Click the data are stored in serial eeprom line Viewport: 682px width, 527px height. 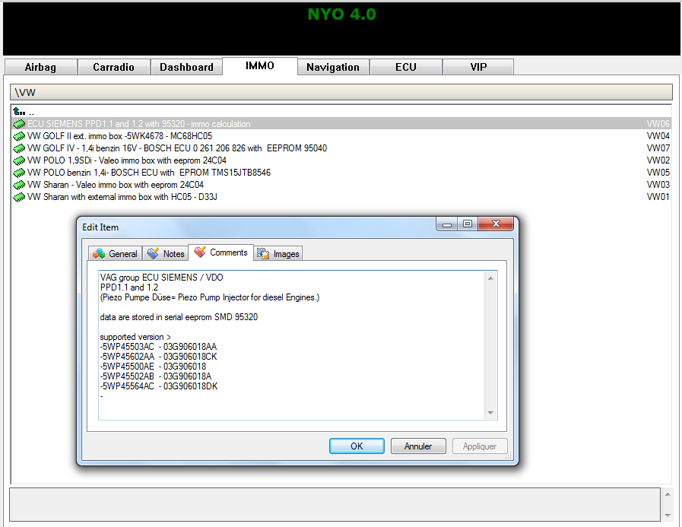tap(179, 317)
